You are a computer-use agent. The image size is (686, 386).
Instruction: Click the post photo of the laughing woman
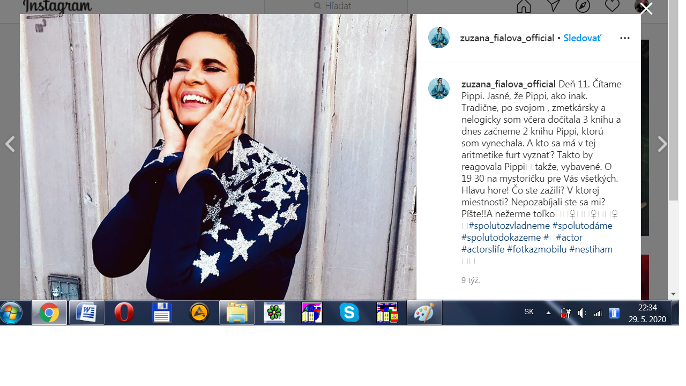(218, 157)
